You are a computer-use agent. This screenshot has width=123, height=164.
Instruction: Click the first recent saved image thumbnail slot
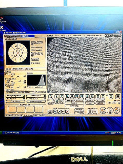12,109
